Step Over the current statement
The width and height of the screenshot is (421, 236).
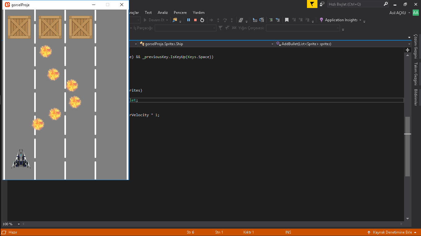225,20
